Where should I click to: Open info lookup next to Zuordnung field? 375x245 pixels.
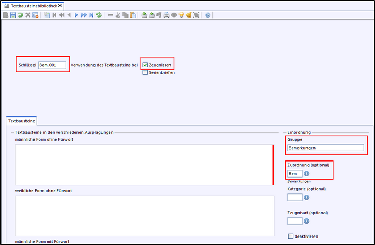308,173
